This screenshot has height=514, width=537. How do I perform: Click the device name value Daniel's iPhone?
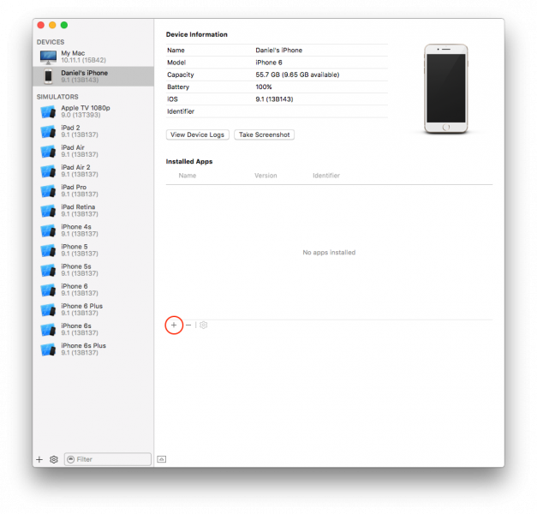click(x=278, y=51)
